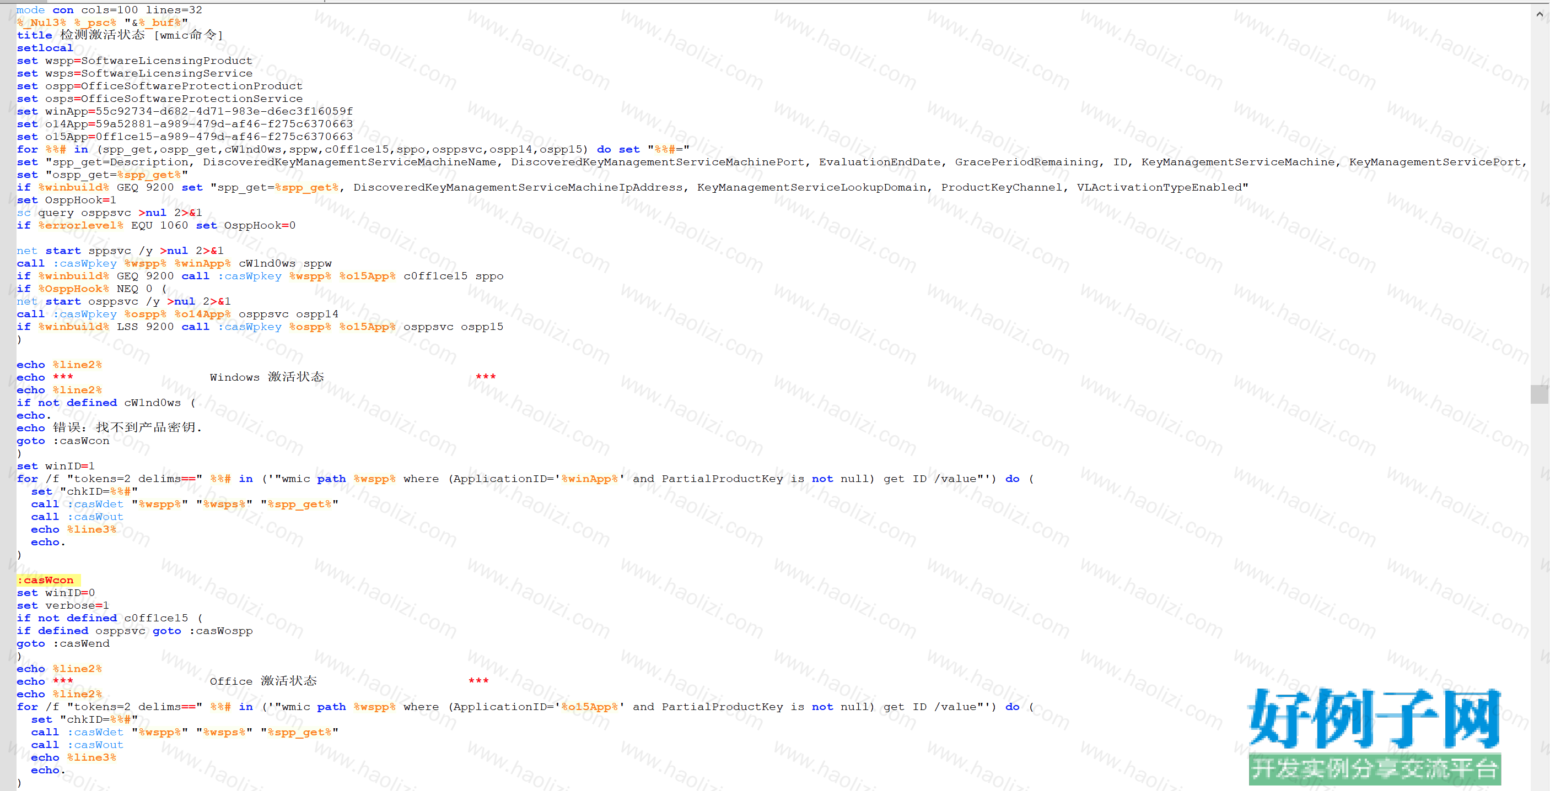Viewport: 1550px width, 791px height.
Task: Click 'set OsppHook=1' line
Action: [66, 200]
